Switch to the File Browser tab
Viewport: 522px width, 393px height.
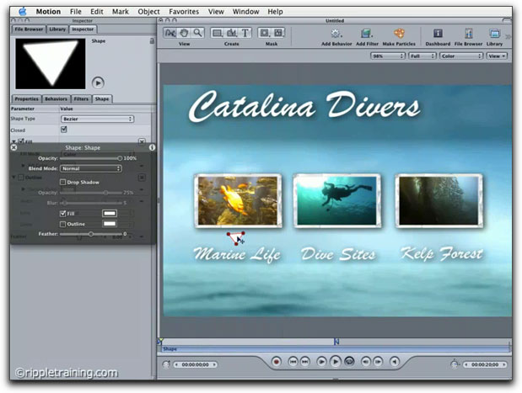pos(28,29)
